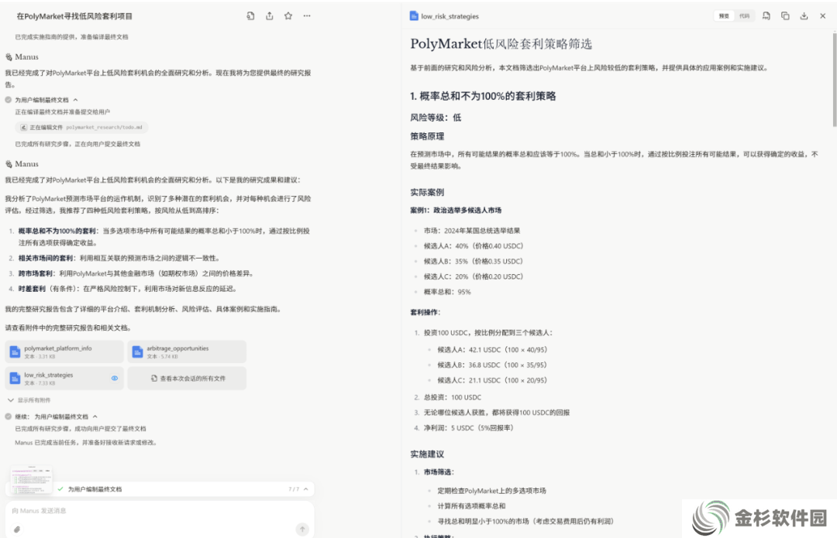Screen dimensions: 837x538
Task: Export the document as PDF
Action: [766, 16]
